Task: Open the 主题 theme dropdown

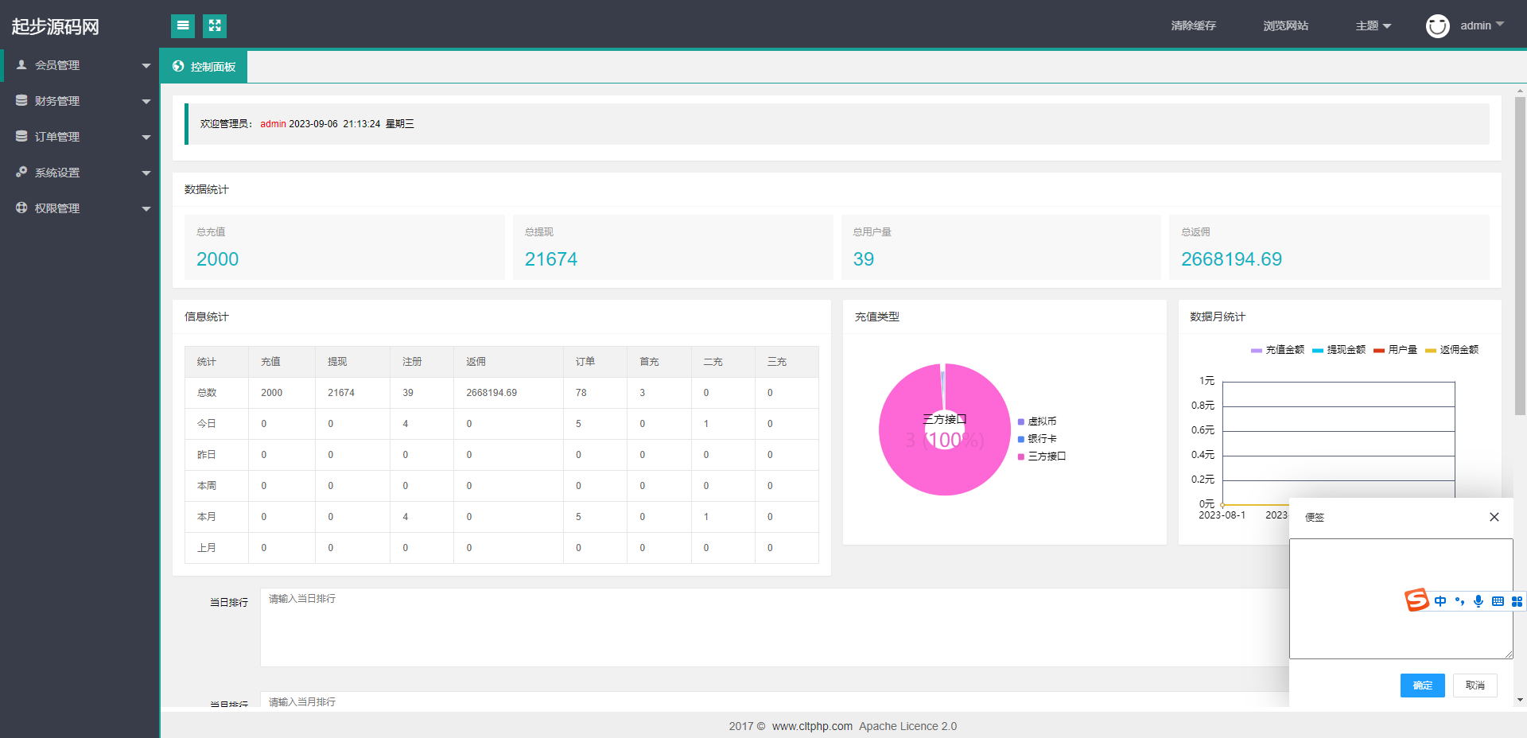Action: (1373, 25)
